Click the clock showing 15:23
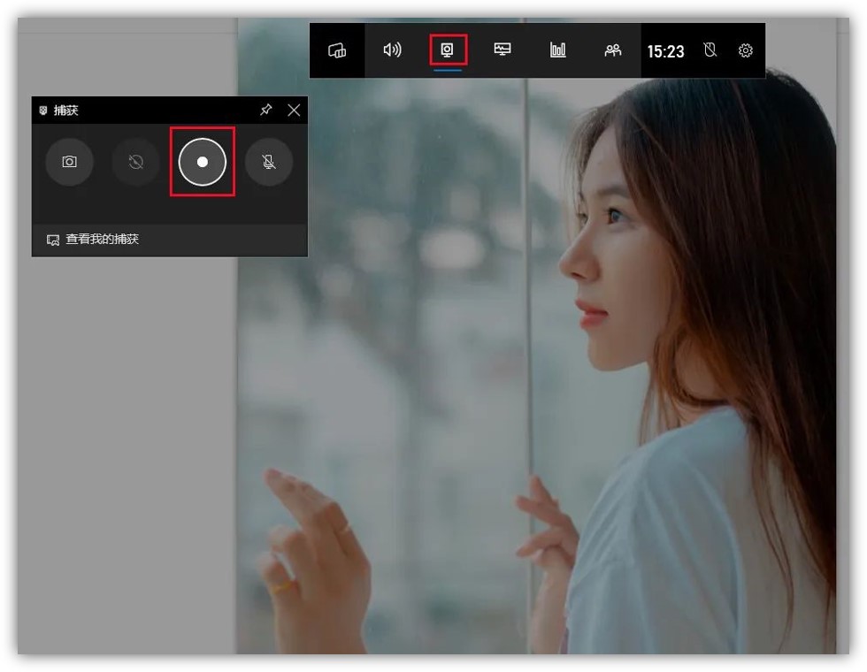The width and height of the screenshot is (867, 672). click(665, 51)
